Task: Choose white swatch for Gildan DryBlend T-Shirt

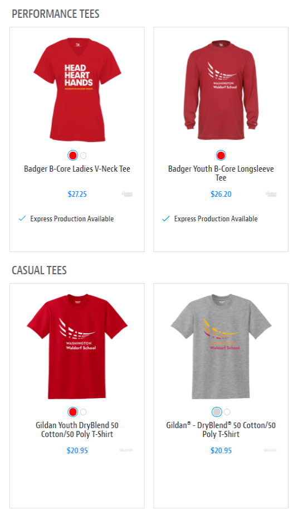Action: point(227,412)
